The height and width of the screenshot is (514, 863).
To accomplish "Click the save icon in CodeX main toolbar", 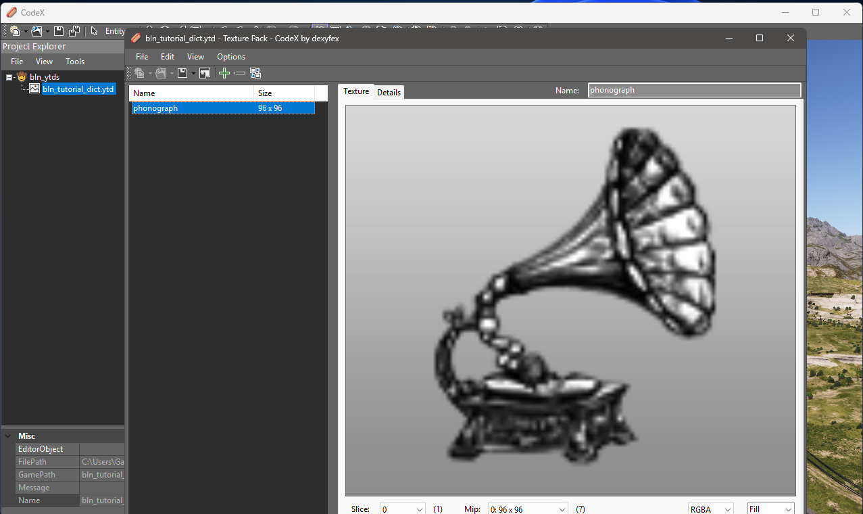I will [59, 31].
